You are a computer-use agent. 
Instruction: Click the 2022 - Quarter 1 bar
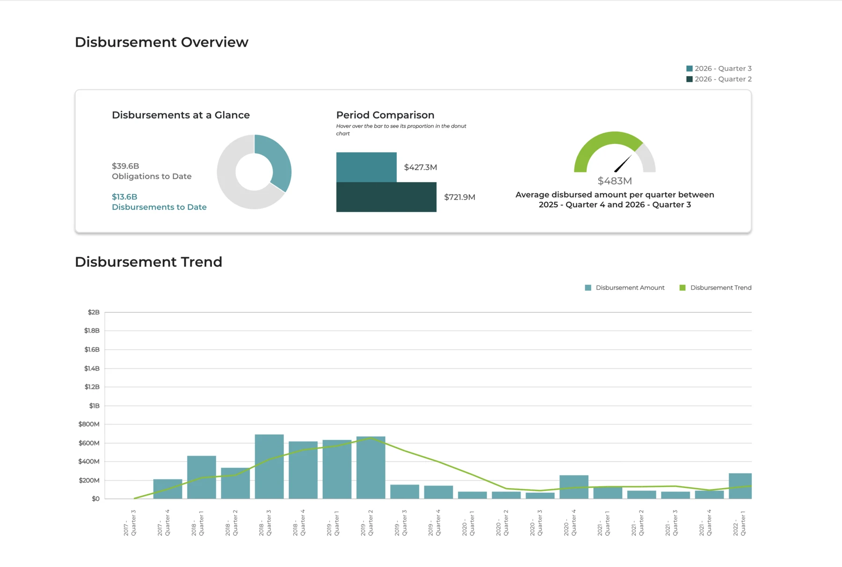tap(740, 486)
